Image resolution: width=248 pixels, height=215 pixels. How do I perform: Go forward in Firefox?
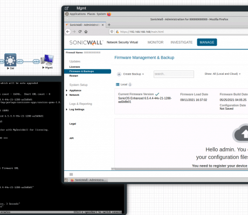click(74, 32)
